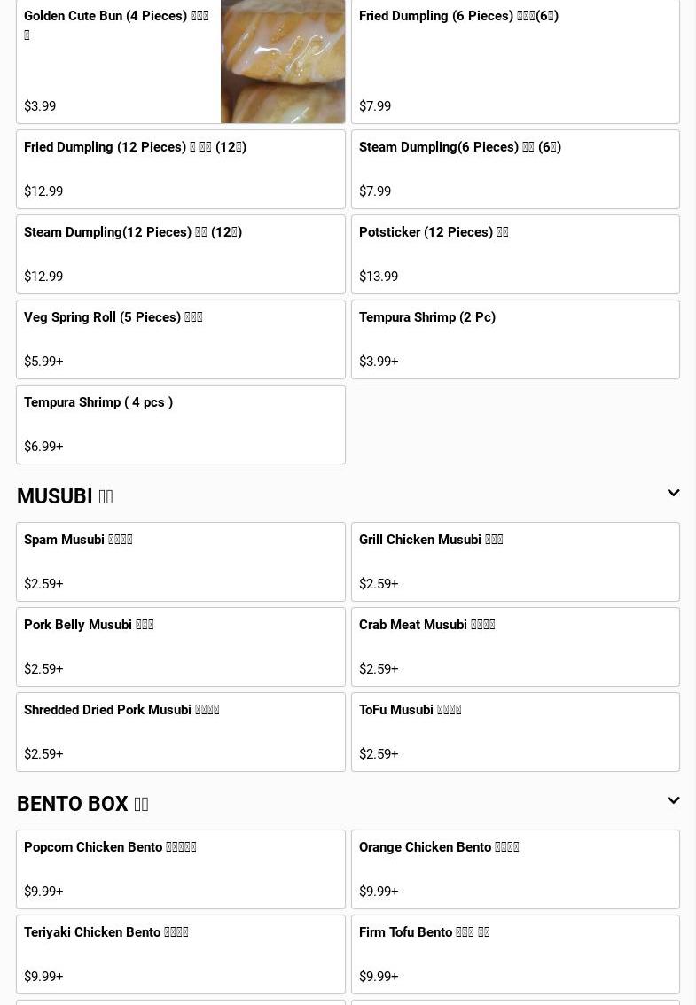Choose Spam Musubi menu item
Image resolution: width=696 pixels, height=1005 pixels.
tap(181, 562)
